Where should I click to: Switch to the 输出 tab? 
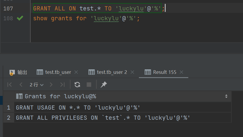point(18,72)
